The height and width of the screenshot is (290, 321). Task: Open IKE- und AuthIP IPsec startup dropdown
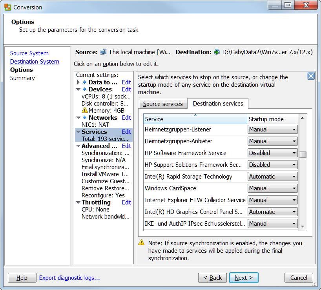tap(272, 224)
